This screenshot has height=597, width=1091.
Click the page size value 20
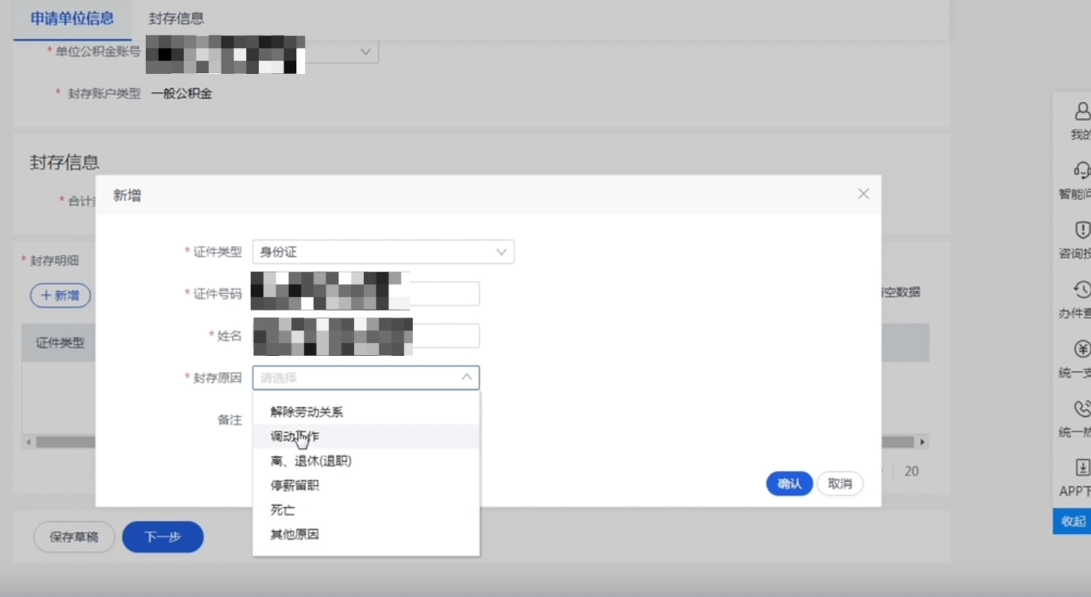tap(912, 471)
